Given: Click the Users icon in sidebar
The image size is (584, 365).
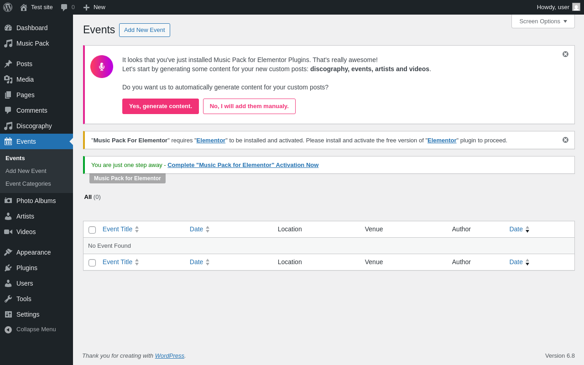Looking at the screenshot, I should (8, 283).
